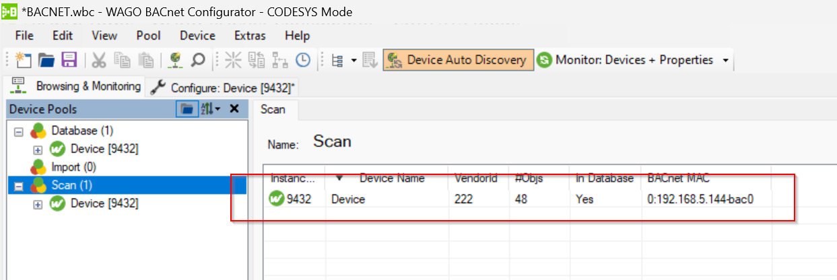Click the device transfer arrows icon
Viewport: 837px width, 280px height.
pyautogui.click(x=256, y=60)
